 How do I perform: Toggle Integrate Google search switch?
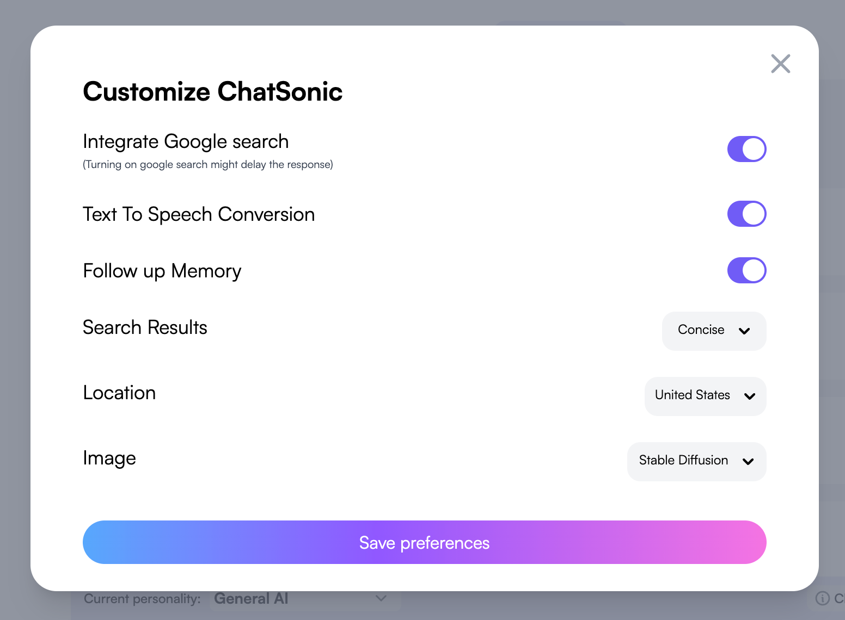(746, 149)
